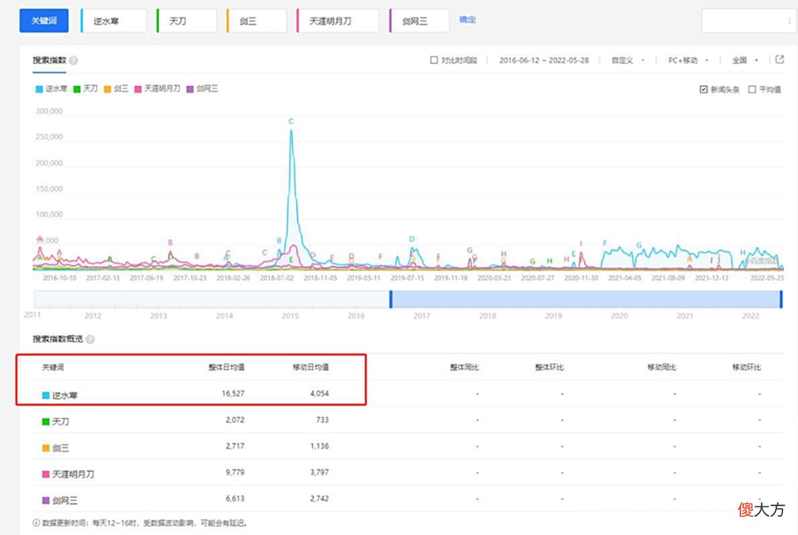Click the pink news marker B near 2017-10-23
798x535 pixels.
170,242
